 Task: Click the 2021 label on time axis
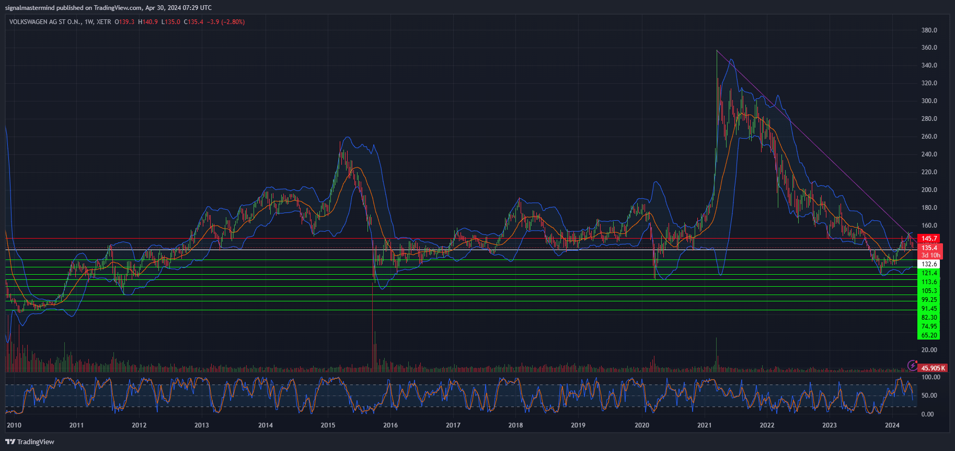tap(704, 425)
